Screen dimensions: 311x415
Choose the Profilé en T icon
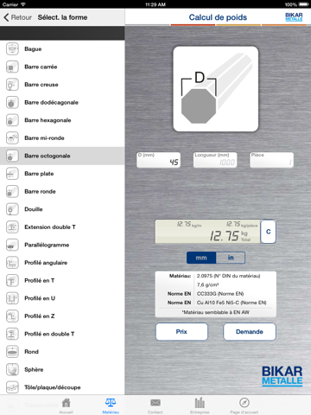[x=12, y=280]
